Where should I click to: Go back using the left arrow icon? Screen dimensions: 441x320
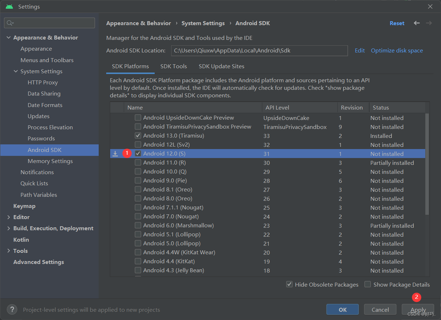click(x=417, y=23)
